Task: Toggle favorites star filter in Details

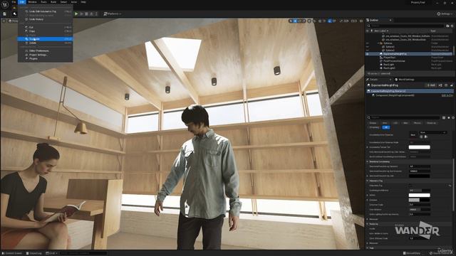Action: [x=449, y=117]
